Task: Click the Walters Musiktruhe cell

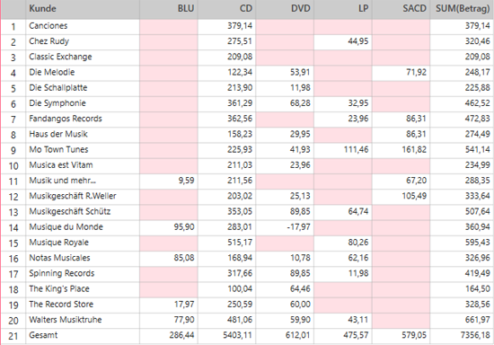Action: (x=83, y=321)
